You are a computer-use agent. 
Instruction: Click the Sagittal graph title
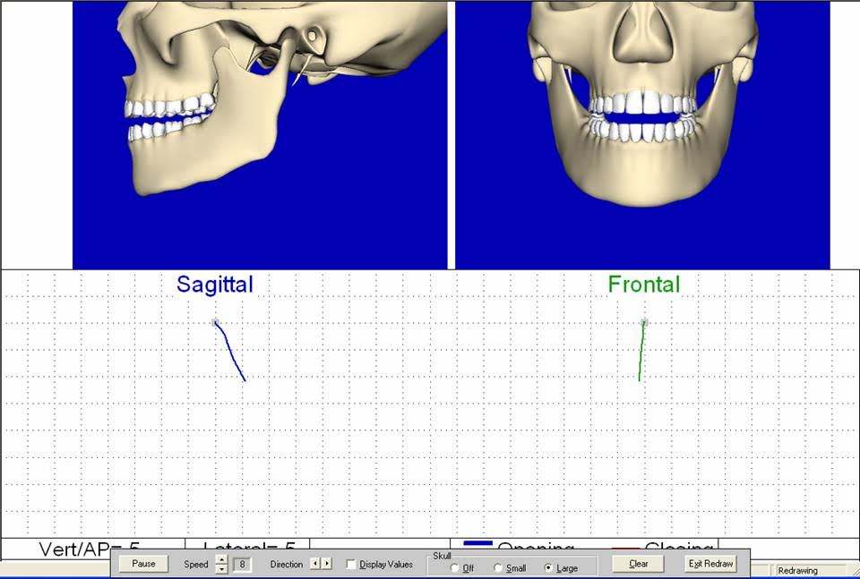(215, 285)
